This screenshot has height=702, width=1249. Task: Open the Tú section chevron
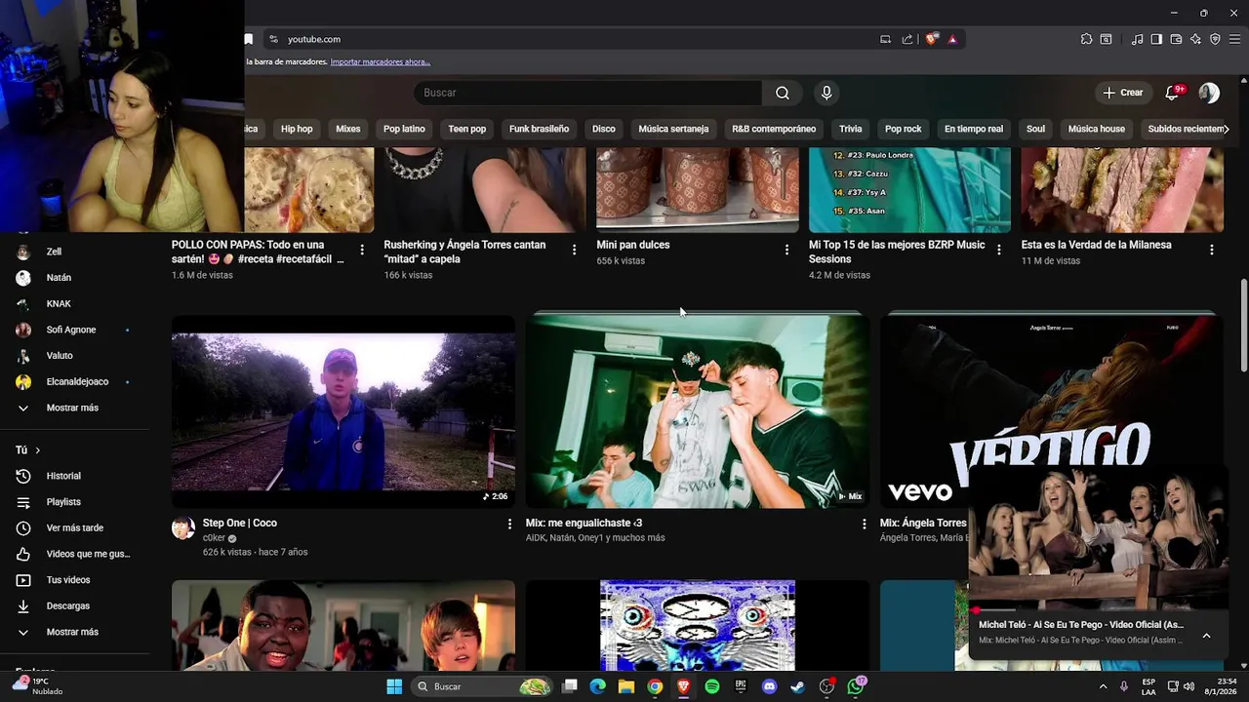pyautogui.click(x=37, y=450)
